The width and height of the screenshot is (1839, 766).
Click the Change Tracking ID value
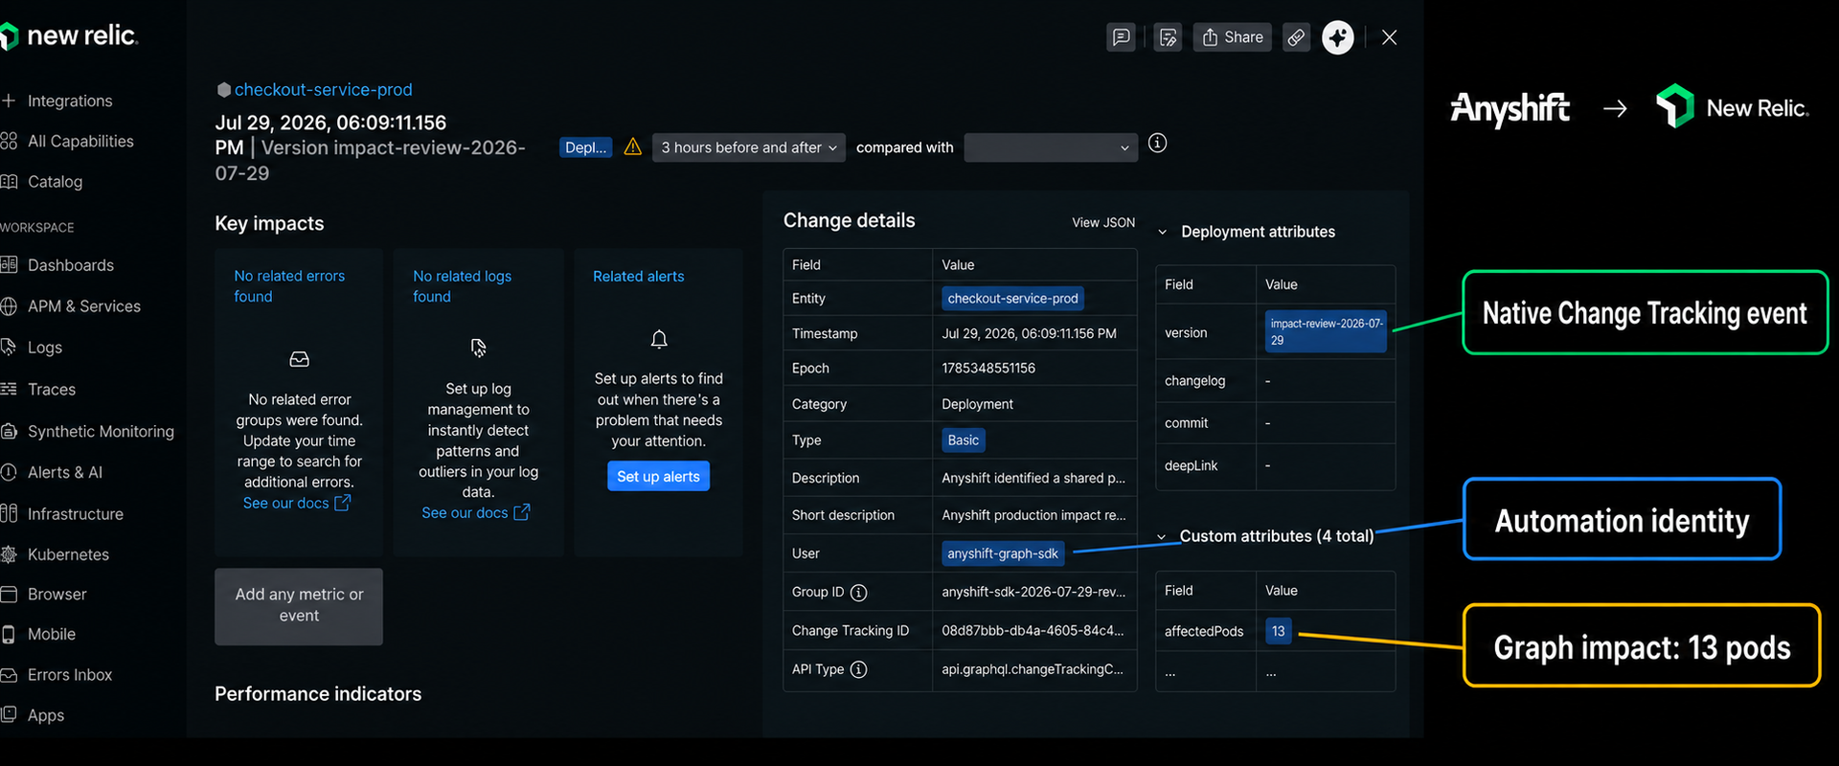[x=1033, y=631]
